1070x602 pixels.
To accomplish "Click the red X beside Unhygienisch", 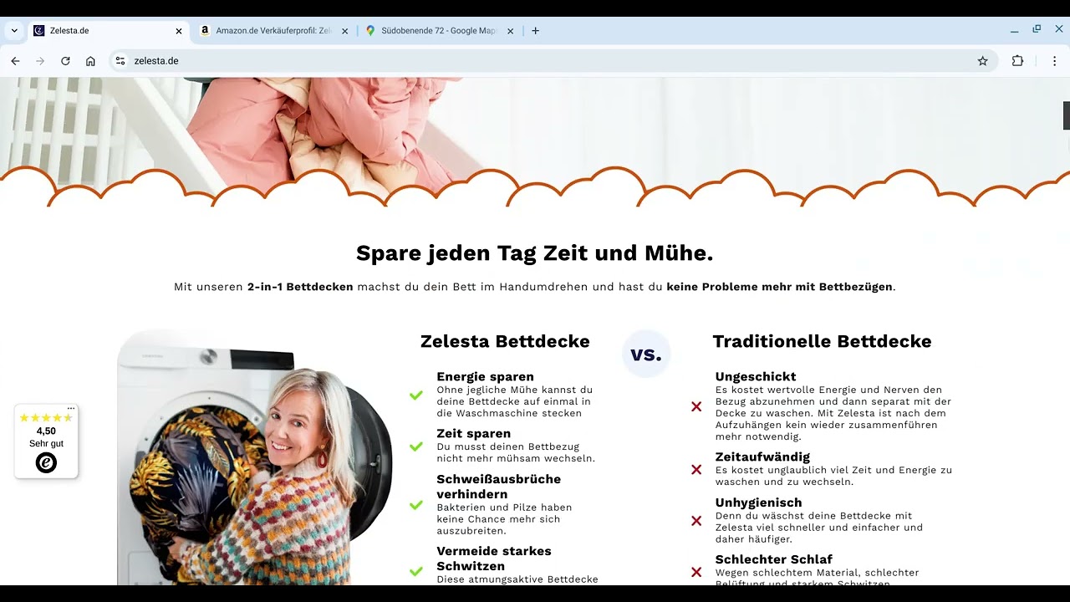I will (696, 521).
